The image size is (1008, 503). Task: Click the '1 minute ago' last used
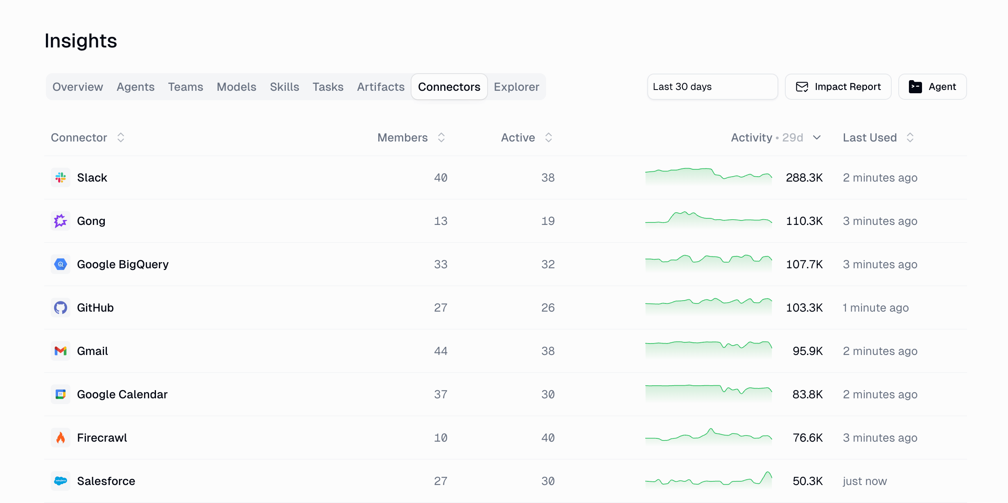coord(875,308)
